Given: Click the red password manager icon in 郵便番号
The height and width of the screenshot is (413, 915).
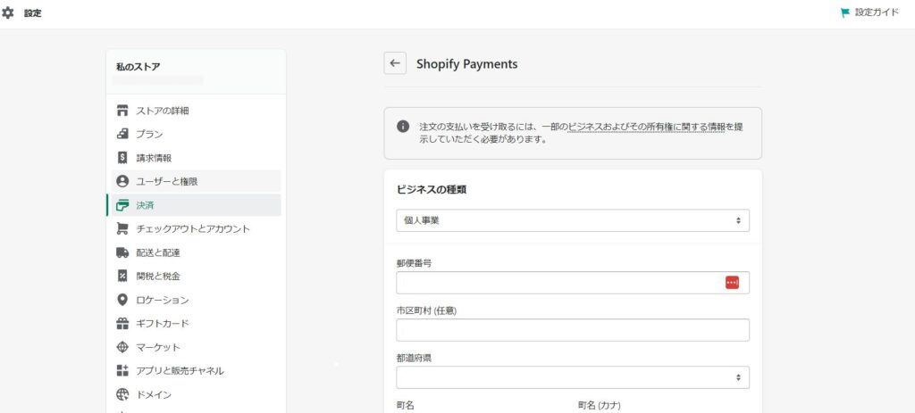Looking at the screenshot, I should click(733, 283).
